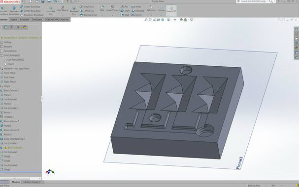
Task: Switch to the Model tab
Action: [16, 182]
